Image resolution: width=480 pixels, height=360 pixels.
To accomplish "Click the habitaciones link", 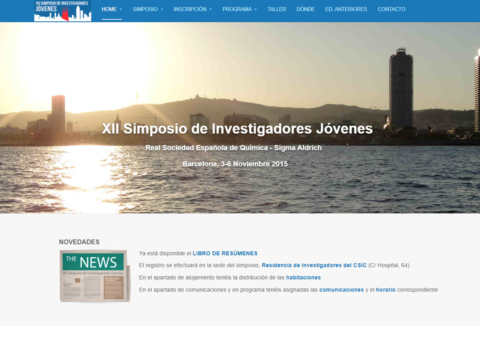I will [x=303, y=277].
